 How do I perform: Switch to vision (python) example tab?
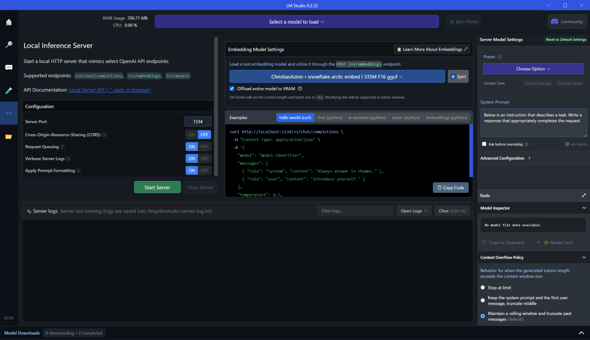pyautogui.click(x=406, y=118)
